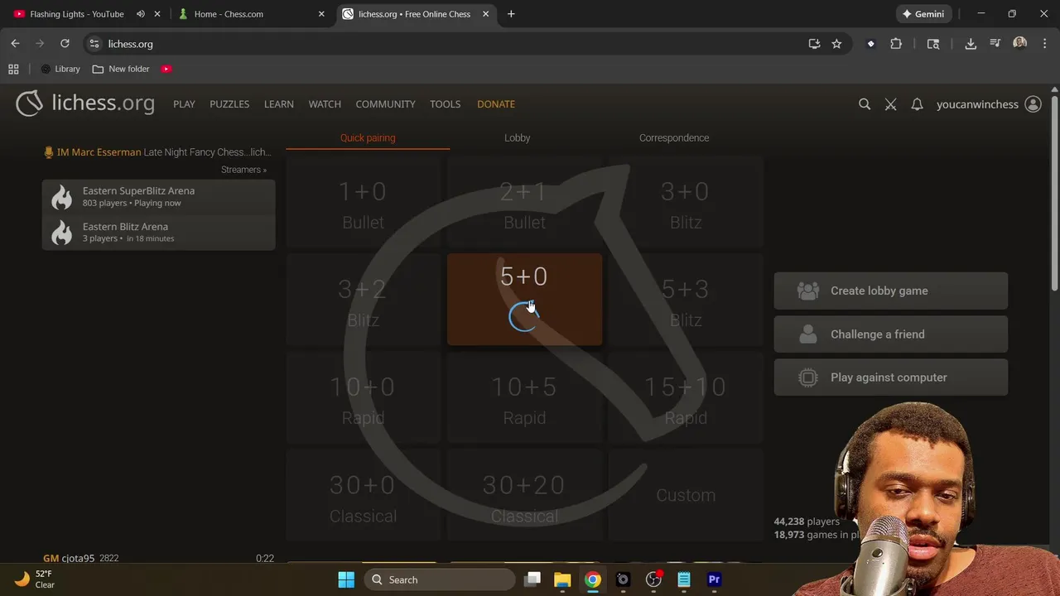This screenshot has height=596, width=1060.
Task: Cancel the 5+0 pairing search
Action: pos(524,300)
